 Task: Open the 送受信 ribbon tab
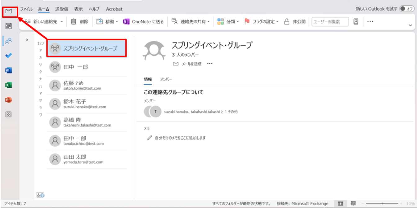pos(62,9)
